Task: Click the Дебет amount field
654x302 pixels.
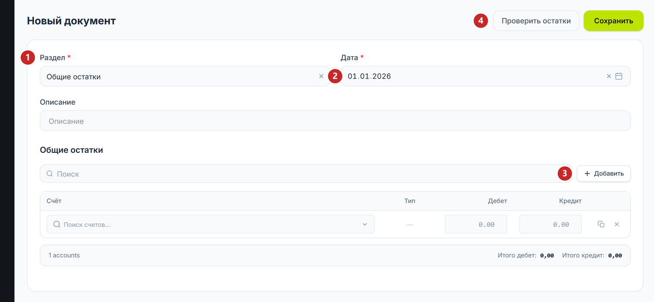Action: click(476, 224)
